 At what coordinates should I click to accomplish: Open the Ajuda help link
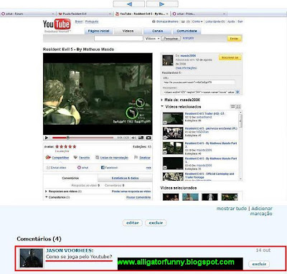[x=231, y=22]
